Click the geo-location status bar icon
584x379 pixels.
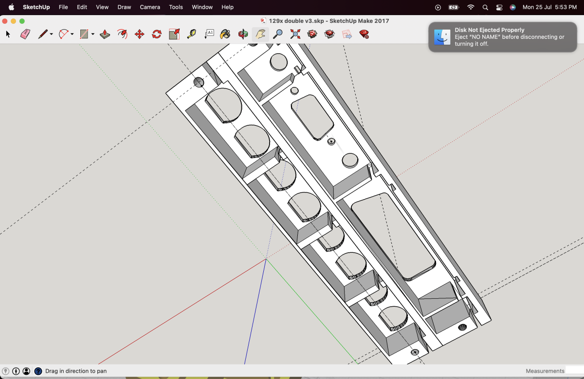[6, 371]
